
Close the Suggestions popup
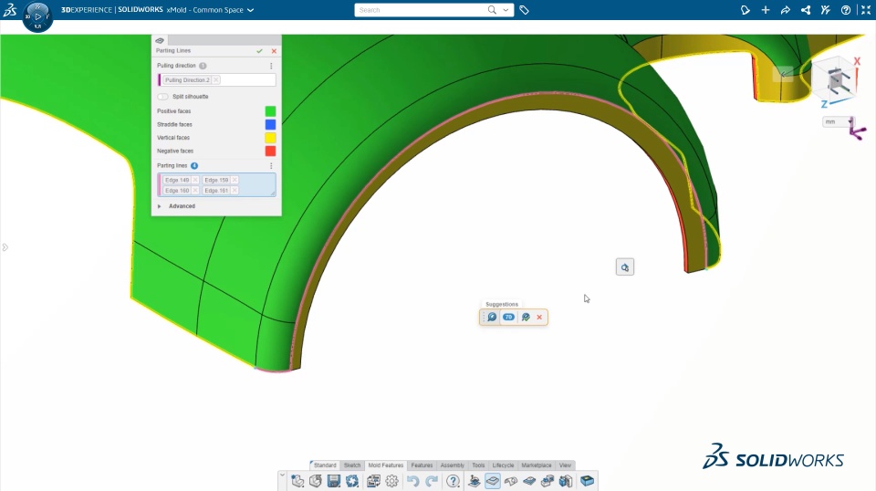(x=539, y=318)
